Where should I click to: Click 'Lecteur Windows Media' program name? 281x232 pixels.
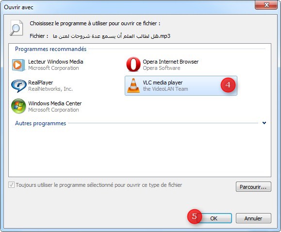(56, 62)
